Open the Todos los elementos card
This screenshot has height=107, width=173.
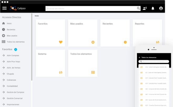coord(83,63)
